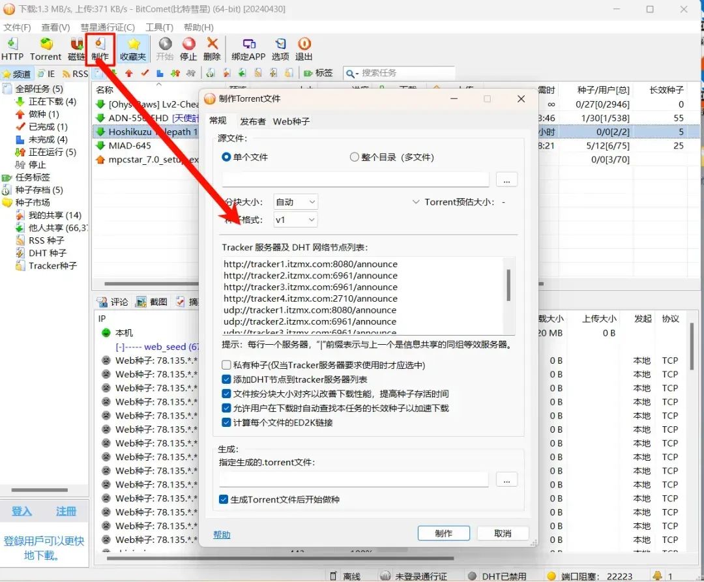Click the peer list vertical scrollbar
Viewport: 704px width, 582px height.
click(x=692, y=347)
